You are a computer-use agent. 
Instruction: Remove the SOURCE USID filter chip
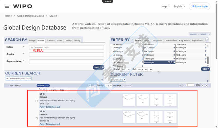[125, 80]
